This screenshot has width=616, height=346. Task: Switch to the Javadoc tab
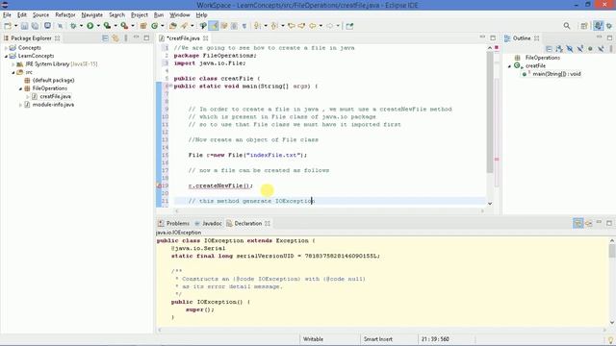(x=208, y=223)
